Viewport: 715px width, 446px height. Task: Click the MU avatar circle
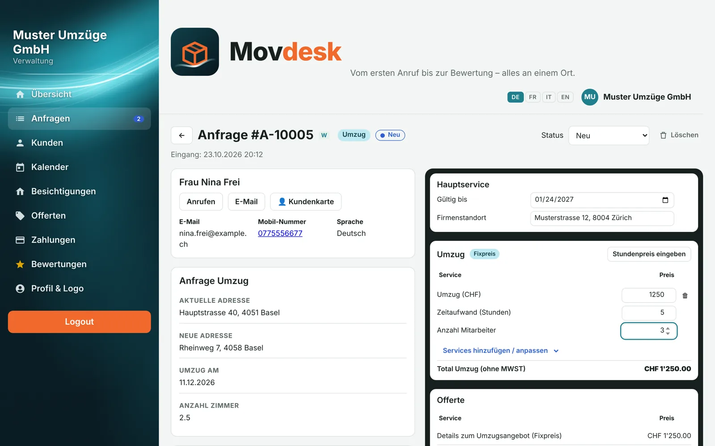point(590,97)
